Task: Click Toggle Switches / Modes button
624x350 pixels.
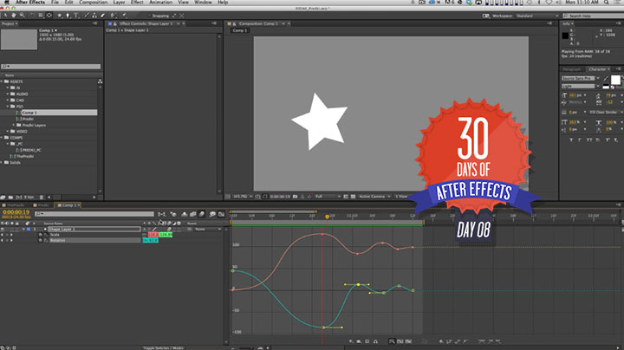Action: click(163, 348)
